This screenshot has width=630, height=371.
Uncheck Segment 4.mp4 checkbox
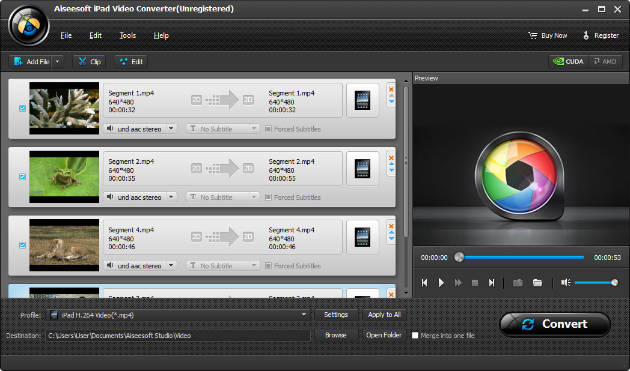(22, 245)
